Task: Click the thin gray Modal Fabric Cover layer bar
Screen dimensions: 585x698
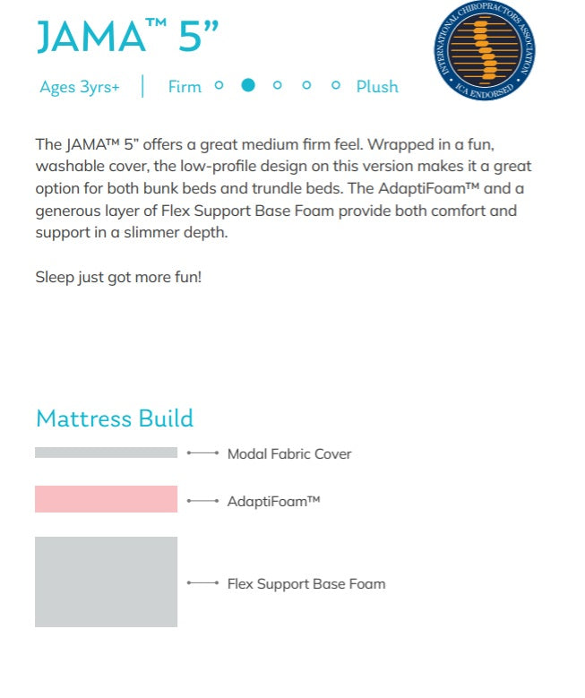Action: coord(106,452)
